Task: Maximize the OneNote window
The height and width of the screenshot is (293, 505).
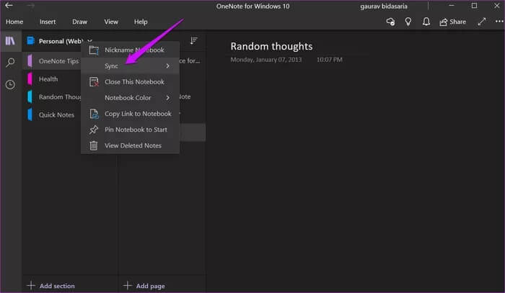Action: tap(474, 6)
